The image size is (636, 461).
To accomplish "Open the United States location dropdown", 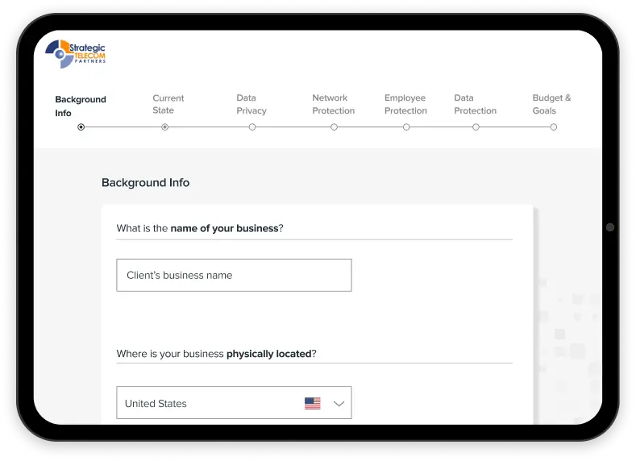I will [234, 403].
